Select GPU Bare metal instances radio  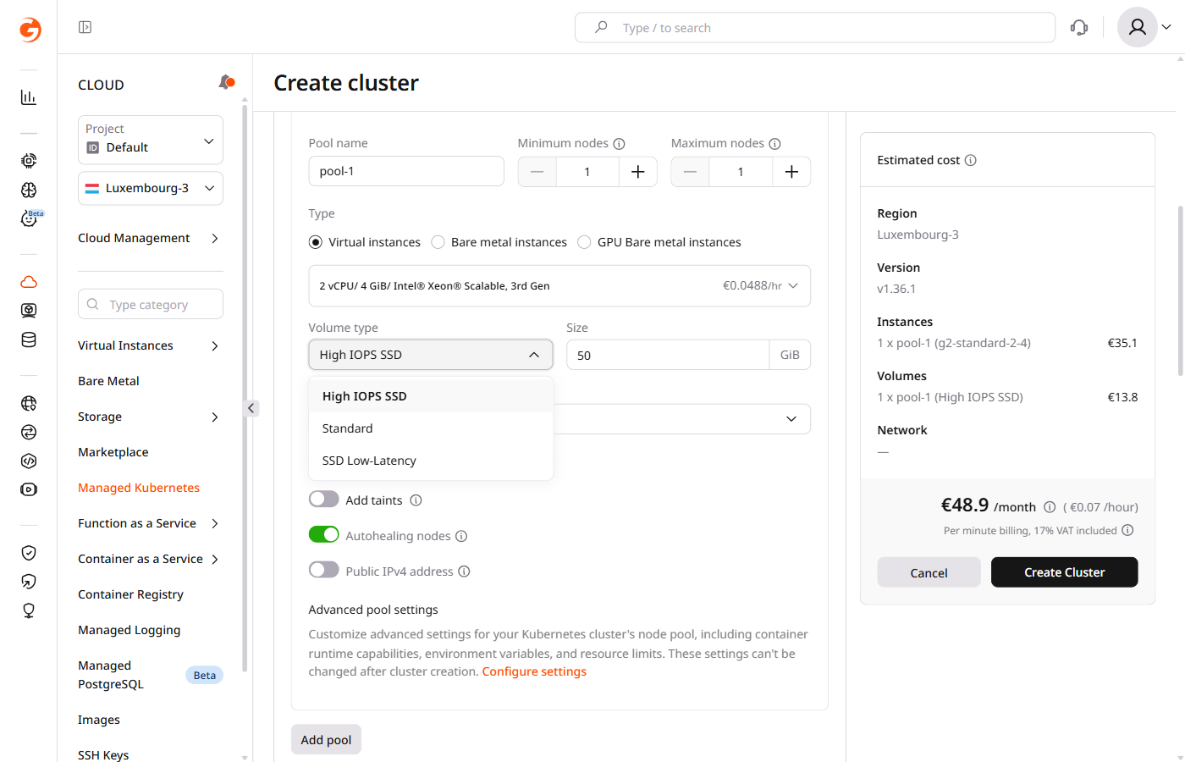coord(584,242)
